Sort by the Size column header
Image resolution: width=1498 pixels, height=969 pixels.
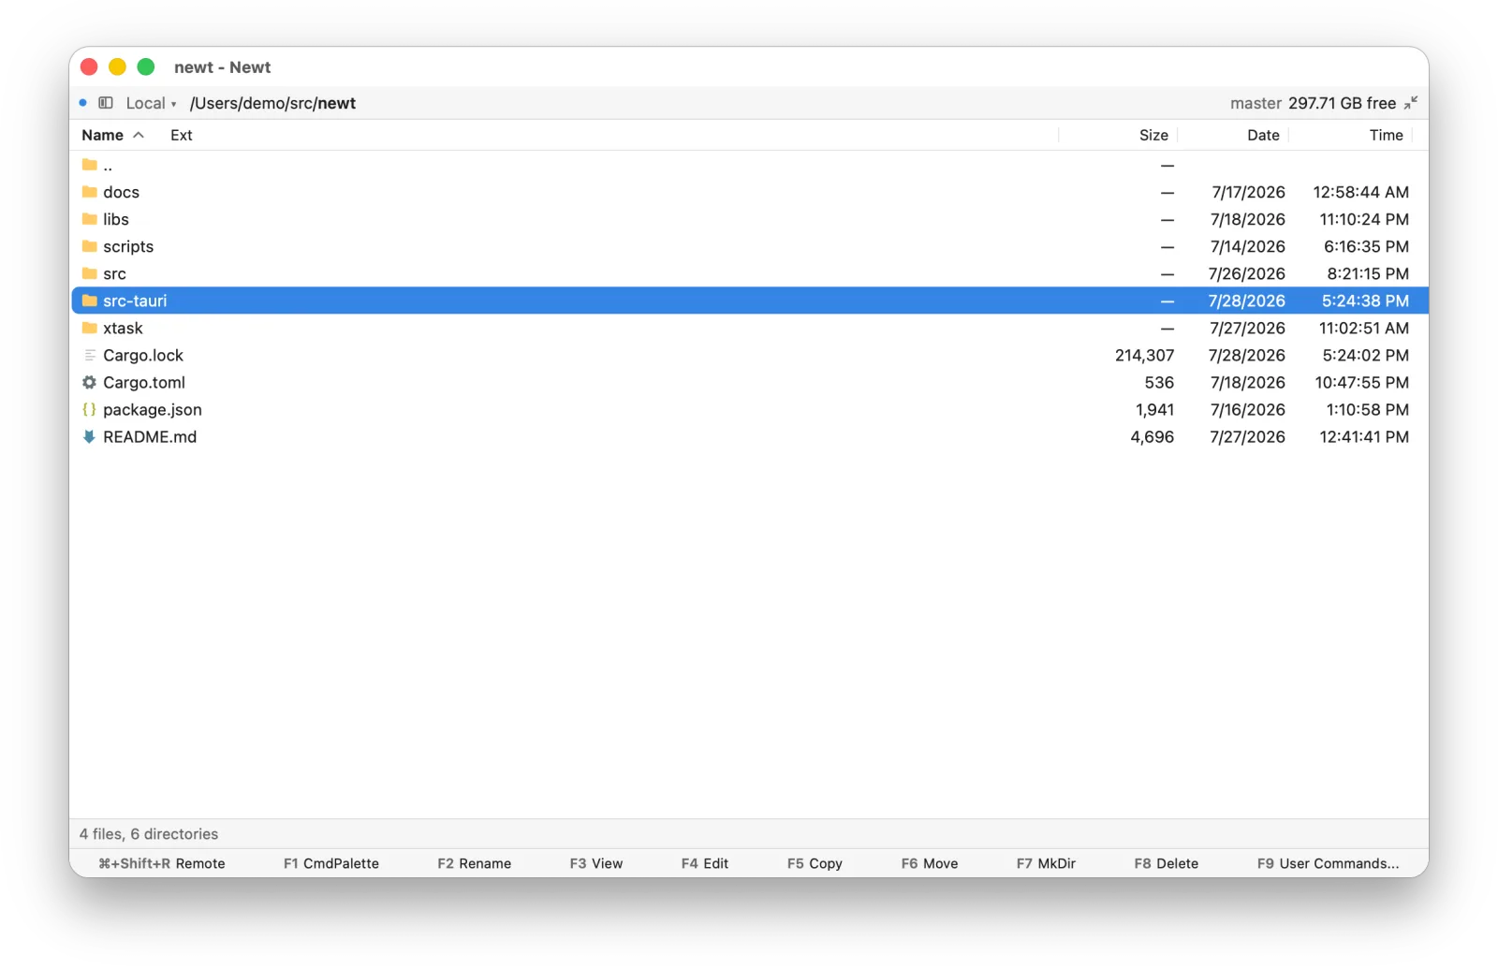click(1153, 135)
